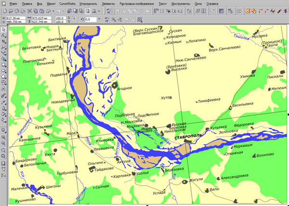Image resolution: width=289 pixels, height=206 pixels.
Task: Open the Undo history dropdown arrow
Action: (53, 11)
